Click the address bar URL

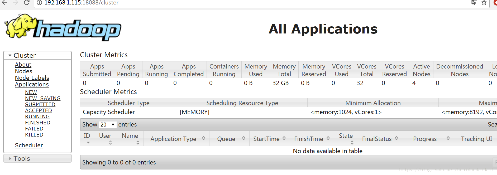[81, 3]
